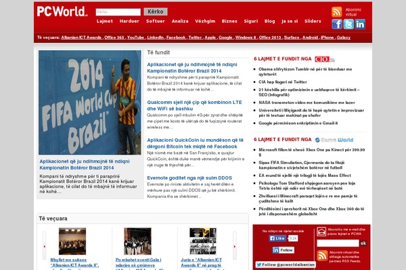Click the FIFA World Cup Brazil featured image
Screen dimensions: 406x270
coord(90,103)
